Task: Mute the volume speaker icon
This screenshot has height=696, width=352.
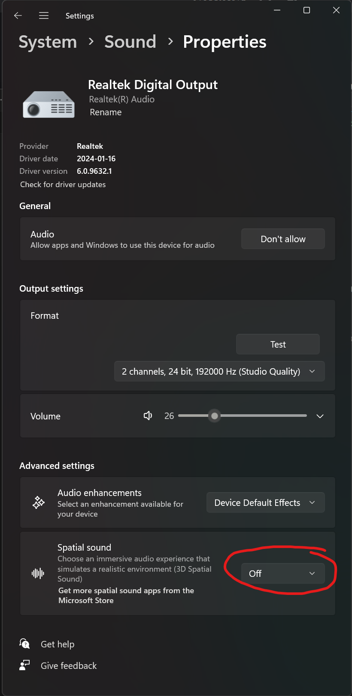Action: tap(148, 416)
